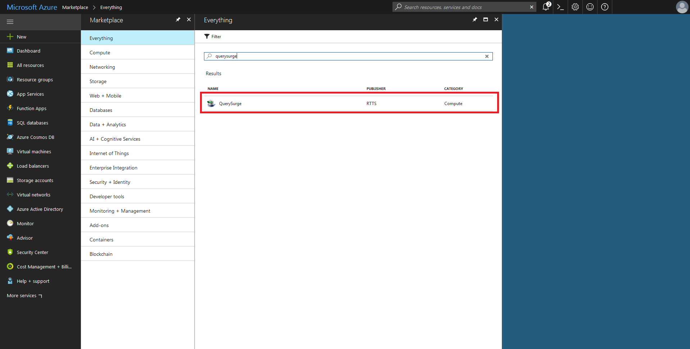Go to Microsoft Azure home logo

[x=32, y=7]
